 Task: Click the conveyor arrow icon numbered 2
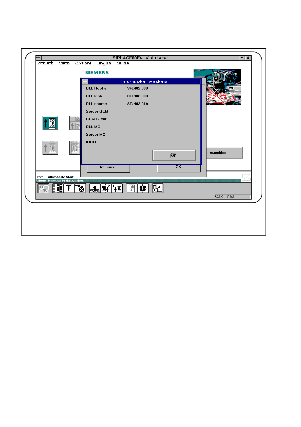pos(106,188)
